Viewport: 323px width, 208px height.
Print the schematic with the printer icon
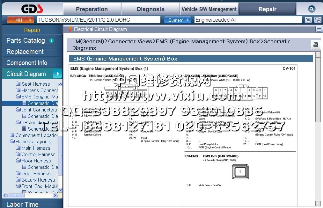(x=316, y=45)
